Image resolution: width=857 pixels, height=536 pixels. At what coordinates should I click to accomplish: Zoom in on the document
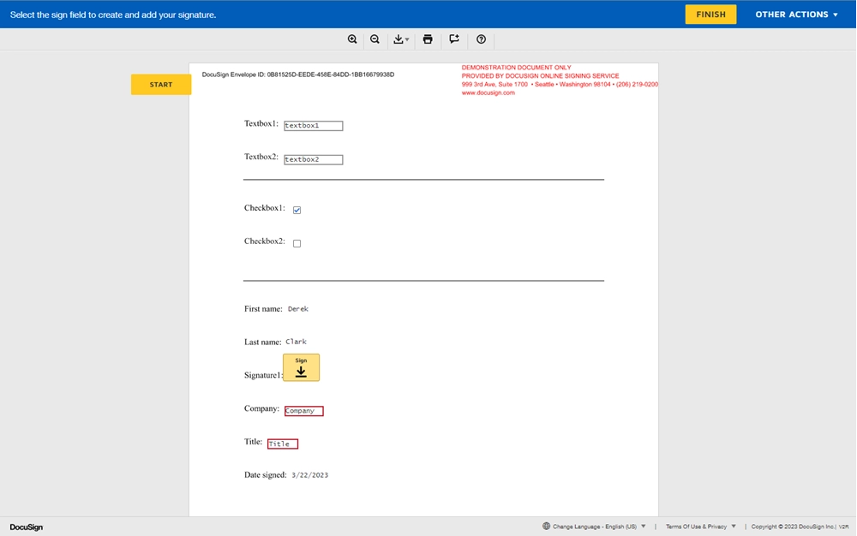(x=352, y=39)
